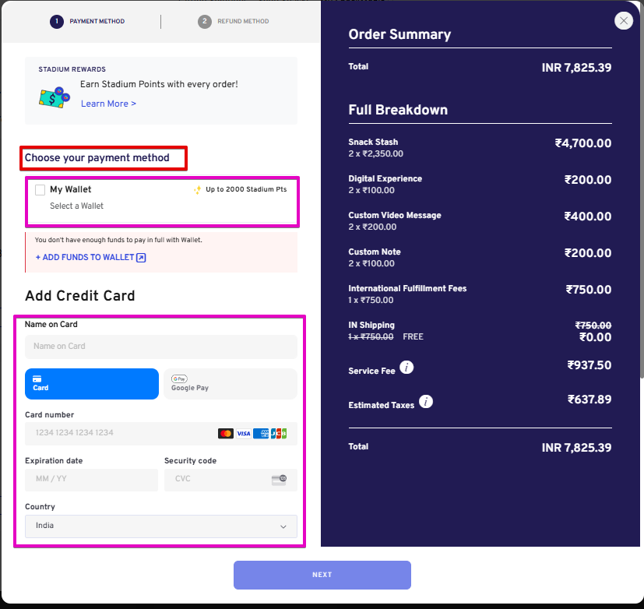The width and height of the screenshot is (644, 609).
Task: Click the NEXT button
Action: tap(322, 575)
